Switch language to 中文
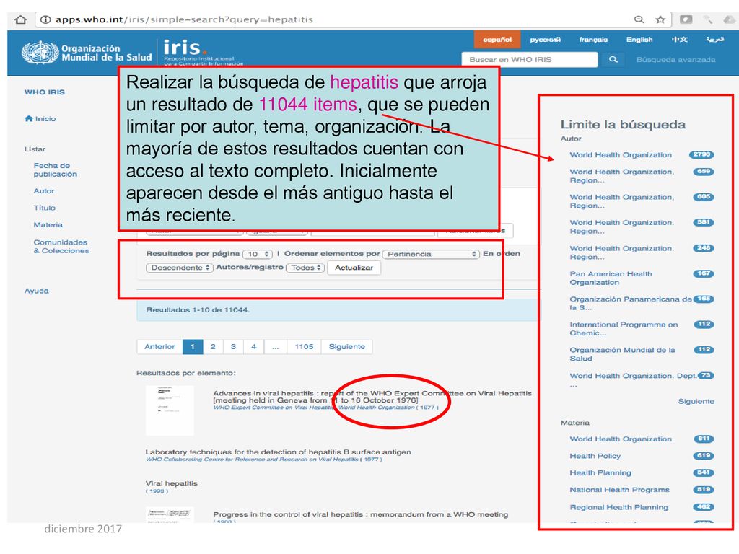 point(679,40)
